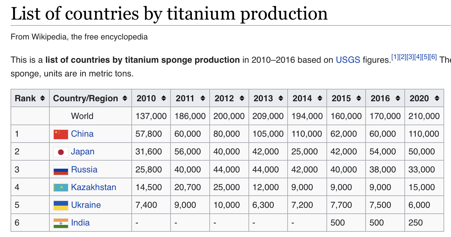
Task: Sort the 2015 column header
Action: point(359,98)
